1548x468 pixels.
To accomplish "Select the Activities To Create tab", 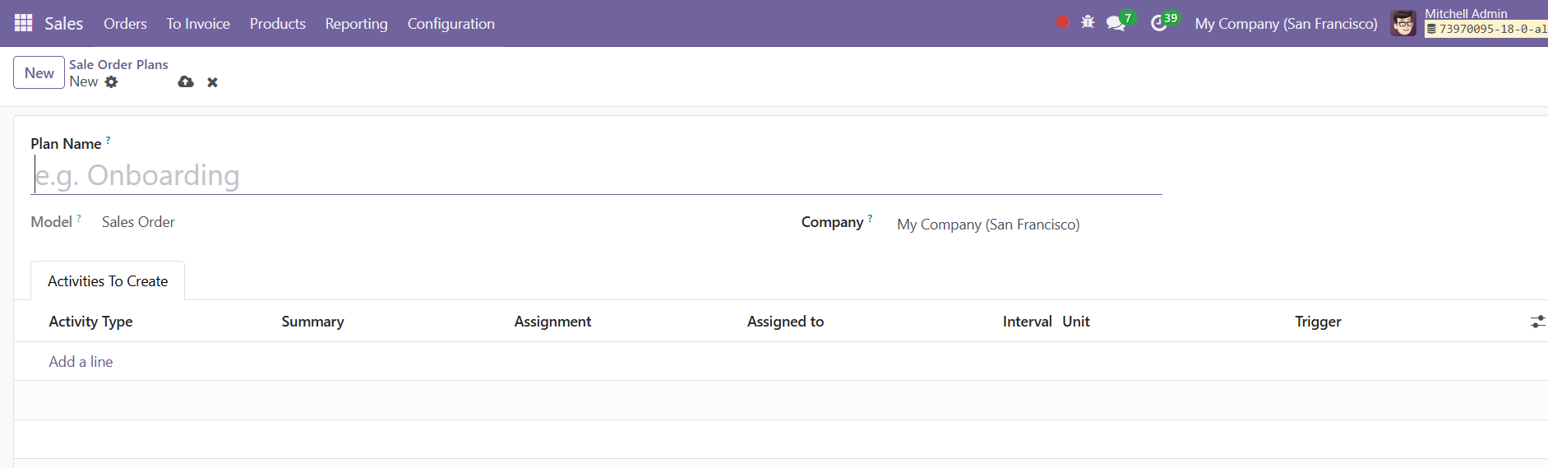I will [x=108, y=281].
